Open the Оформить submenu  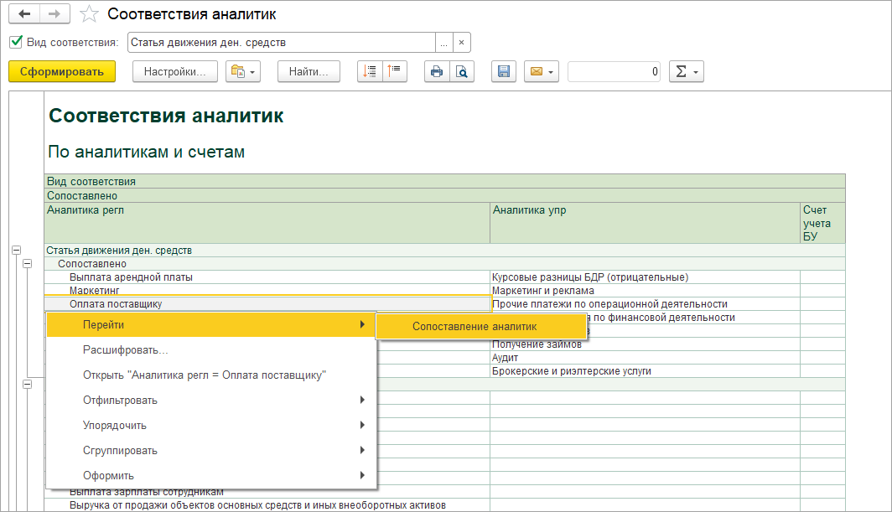point(211,475)
